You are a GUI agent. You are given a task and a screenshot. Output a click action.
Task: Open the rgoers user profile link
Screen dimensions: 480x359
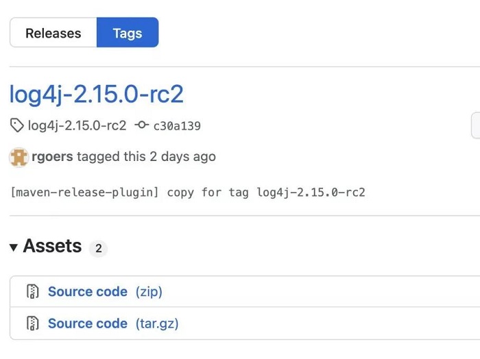pyautogui.click(x=52, y=157)
